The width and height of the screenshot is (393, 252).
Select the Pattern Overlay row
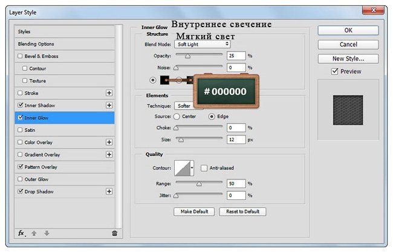pyautogui.click(x=65, y=167)
